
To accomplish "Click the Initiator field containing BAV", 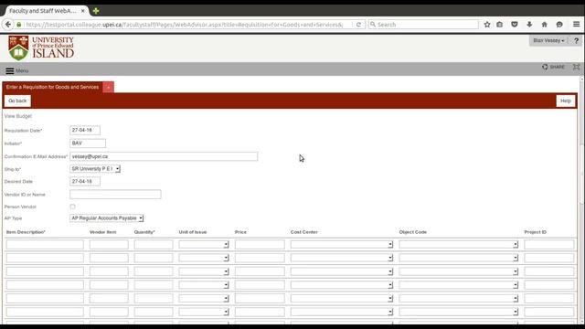I will click(x=88, y=143).
